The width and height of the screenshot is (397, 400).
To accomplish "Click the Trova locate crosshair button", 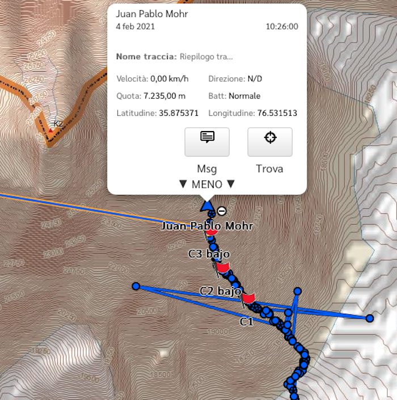I will click(x=270, y=142).
